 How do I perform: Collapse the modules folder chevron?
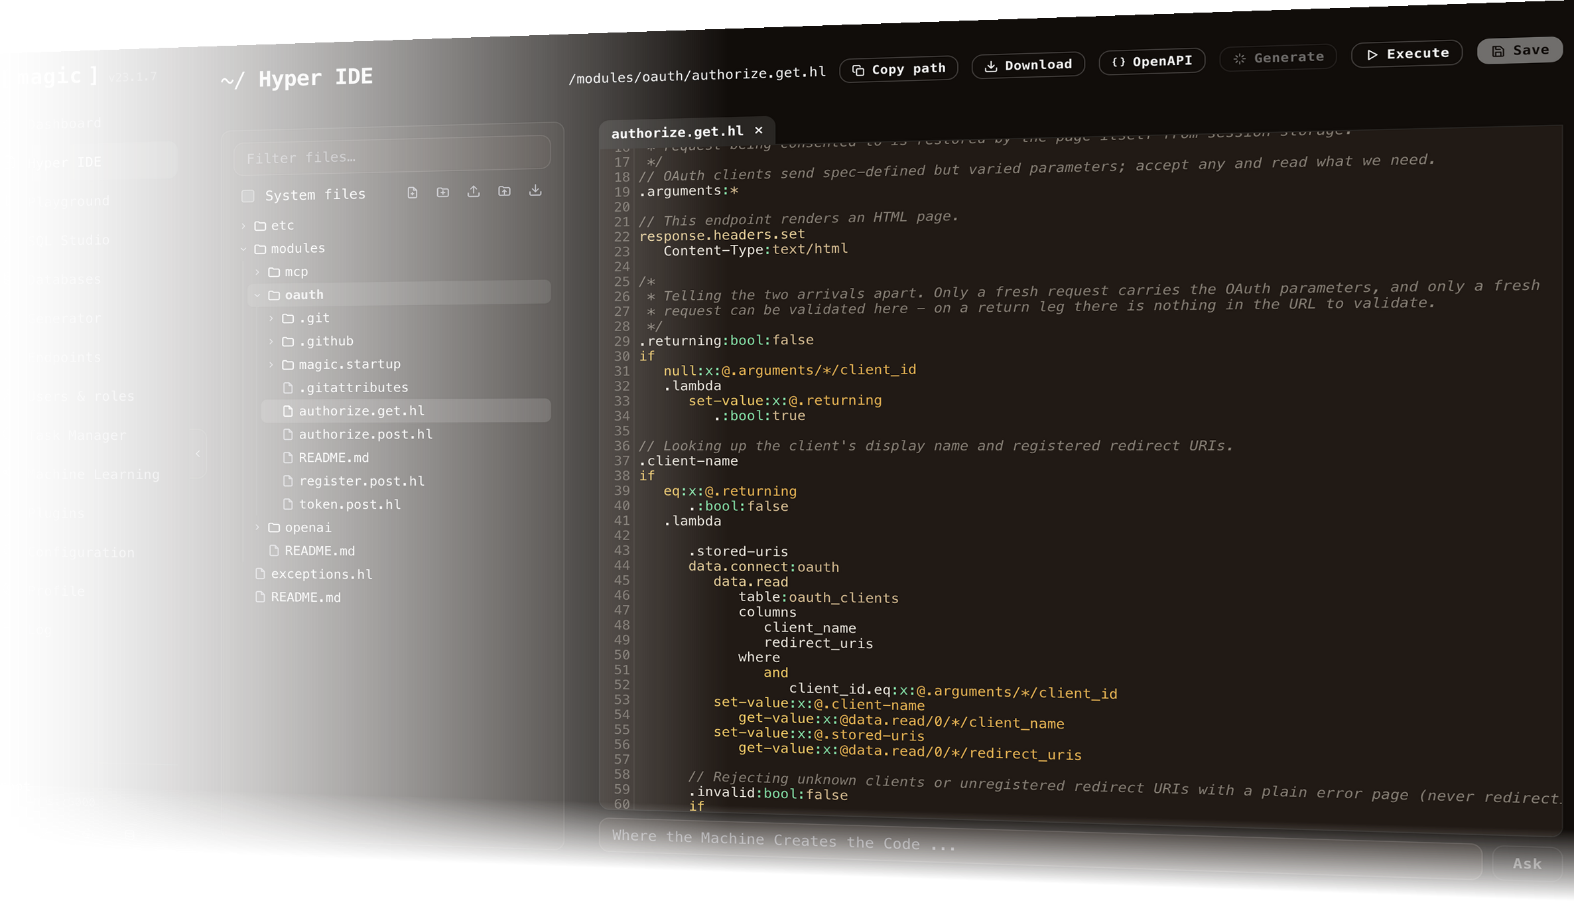(243, 249)
